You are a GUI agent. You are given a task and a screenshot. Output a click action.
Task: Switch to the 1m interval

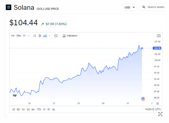tap(13, 36)
